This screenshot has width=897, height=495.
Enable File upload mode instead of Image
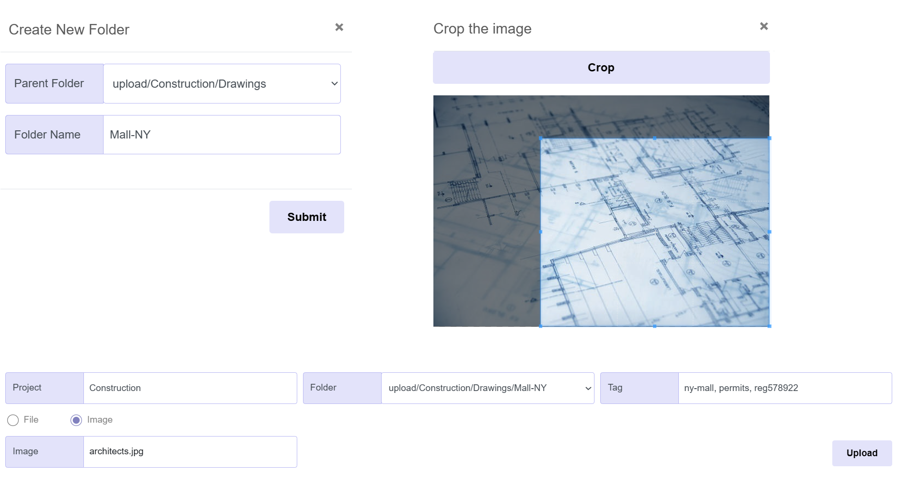pyautogui.click(x=13, y=420)
